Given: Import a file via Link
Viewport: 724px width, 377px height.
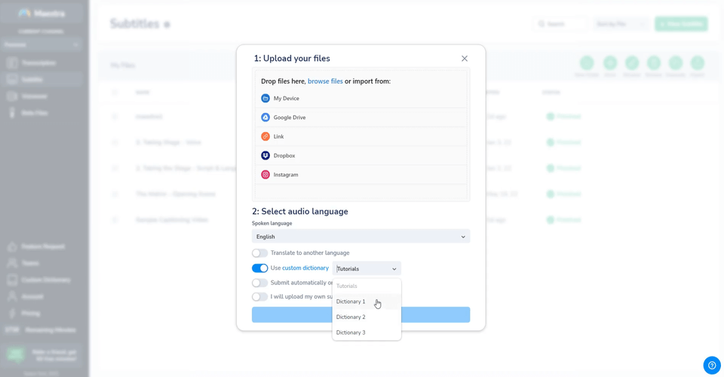Looking at the screenshot, I should 361,136.
